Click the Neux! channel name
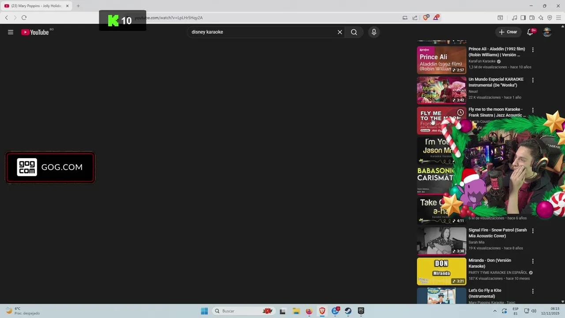The width and height of the screenshot is (565, 318). click(x=473, y=91)
